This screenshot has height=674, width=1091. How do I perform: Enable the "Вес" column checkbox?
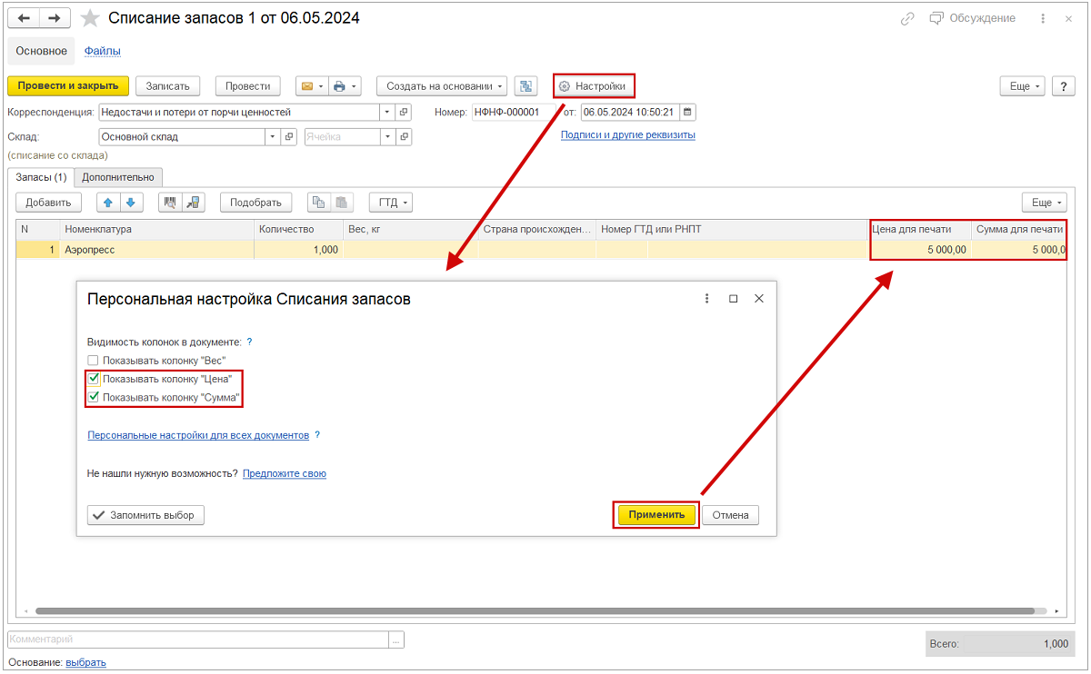(x=93, y=361)
